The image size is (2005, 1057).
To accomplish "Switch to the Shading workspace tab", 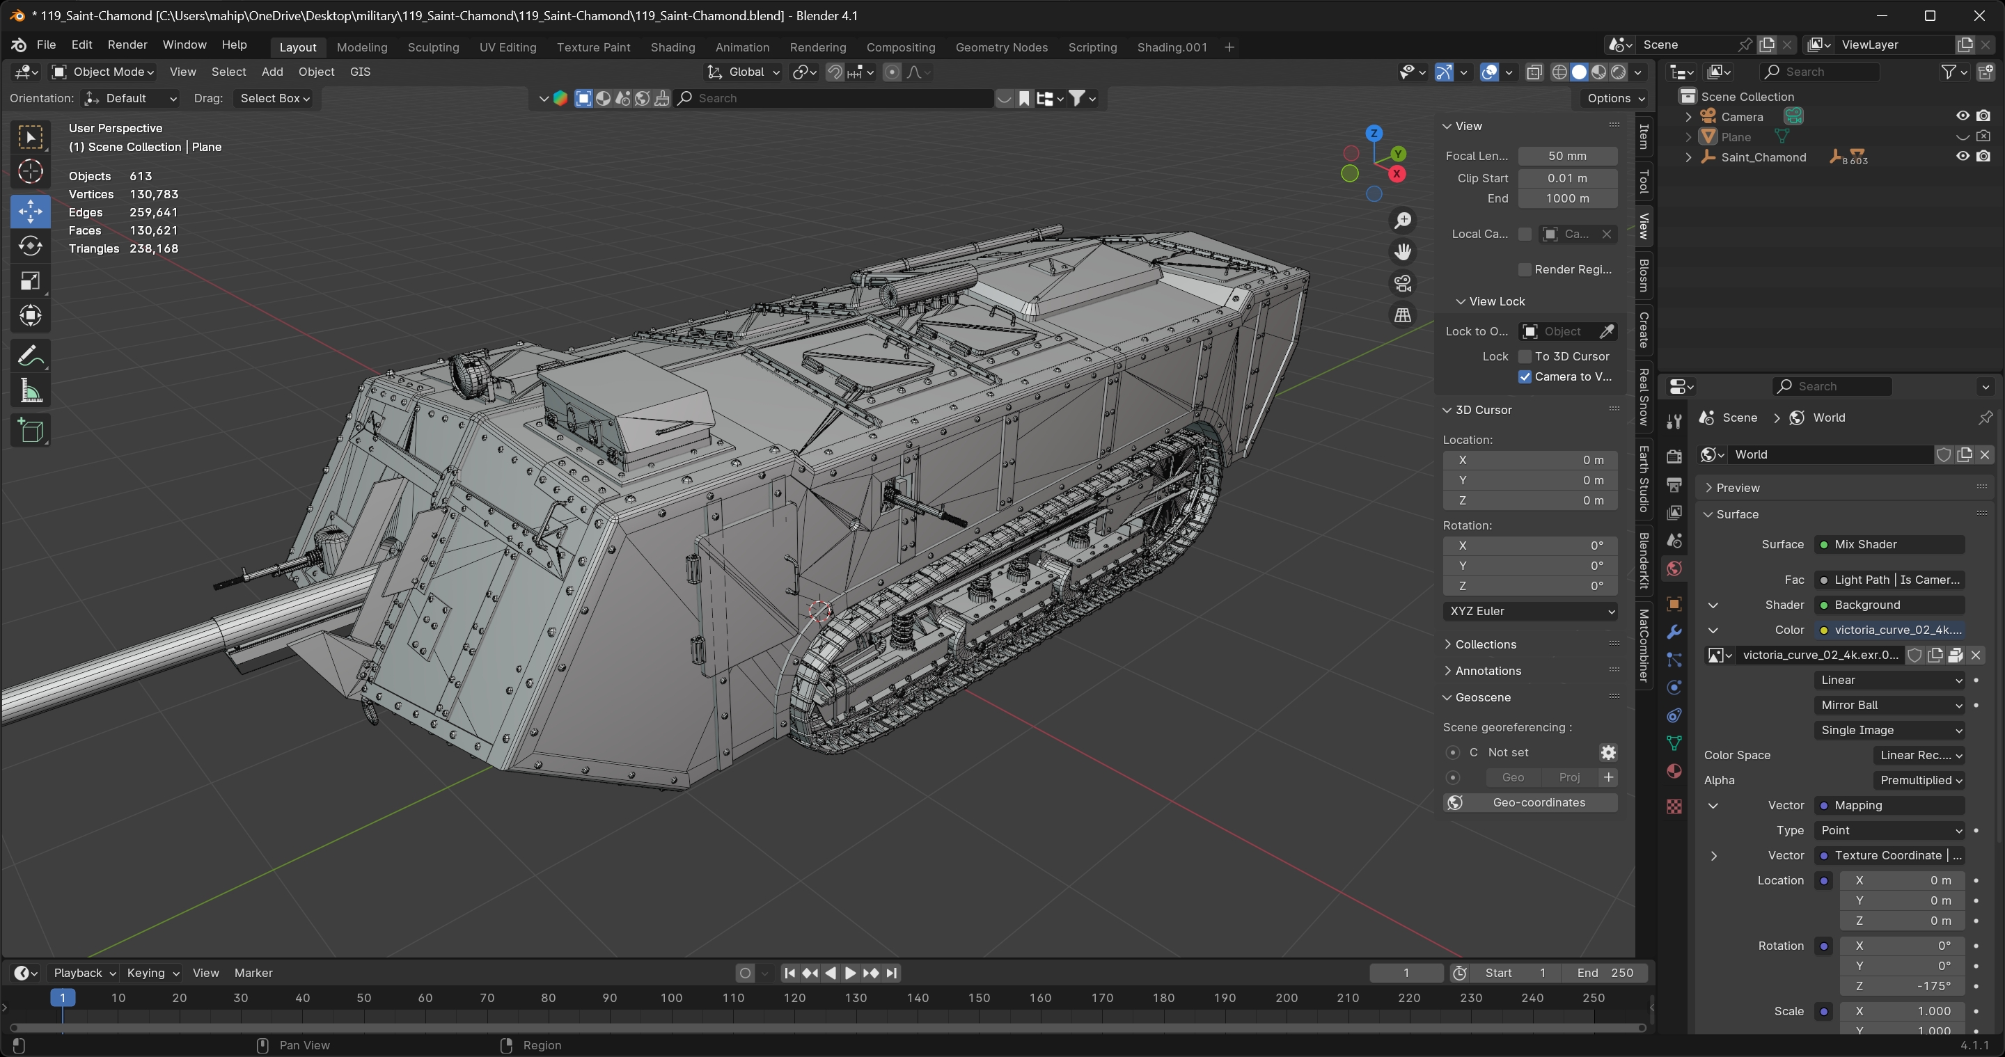I will point(673,47).
